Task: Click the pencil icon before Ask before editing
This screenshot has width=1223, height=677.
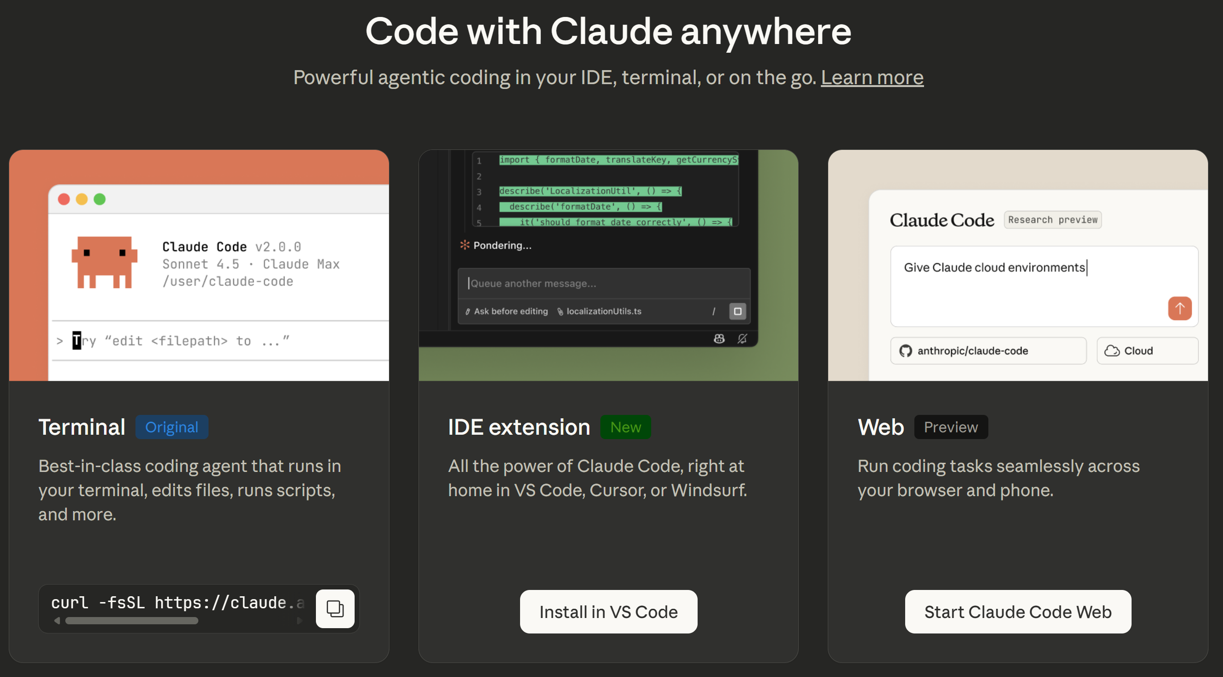Action: click(467, 311)
